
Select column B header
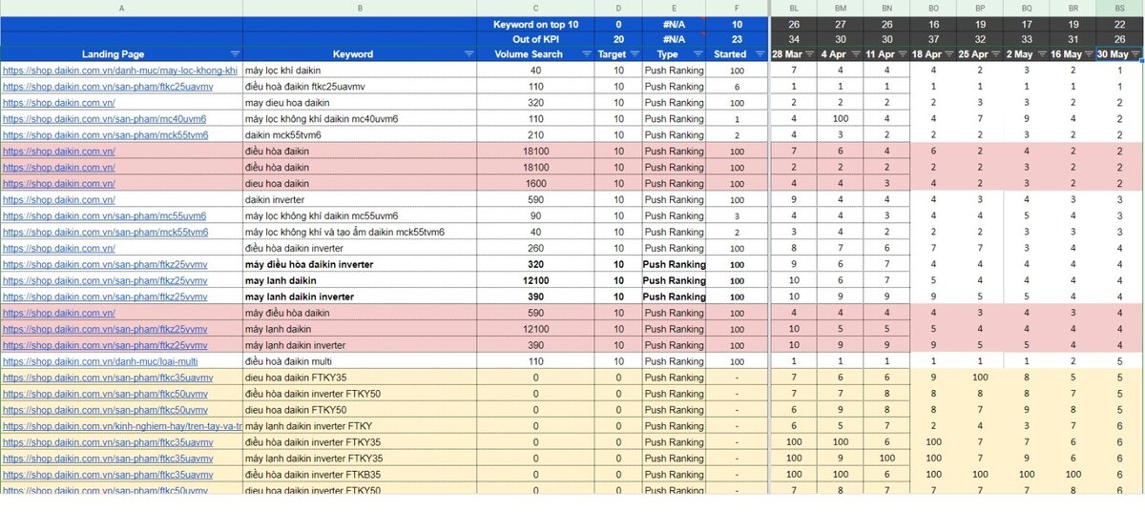(x=360, y=8)
